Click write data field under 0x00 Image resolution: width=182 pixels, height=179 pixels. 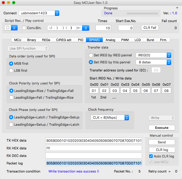[x=94, y=91]
